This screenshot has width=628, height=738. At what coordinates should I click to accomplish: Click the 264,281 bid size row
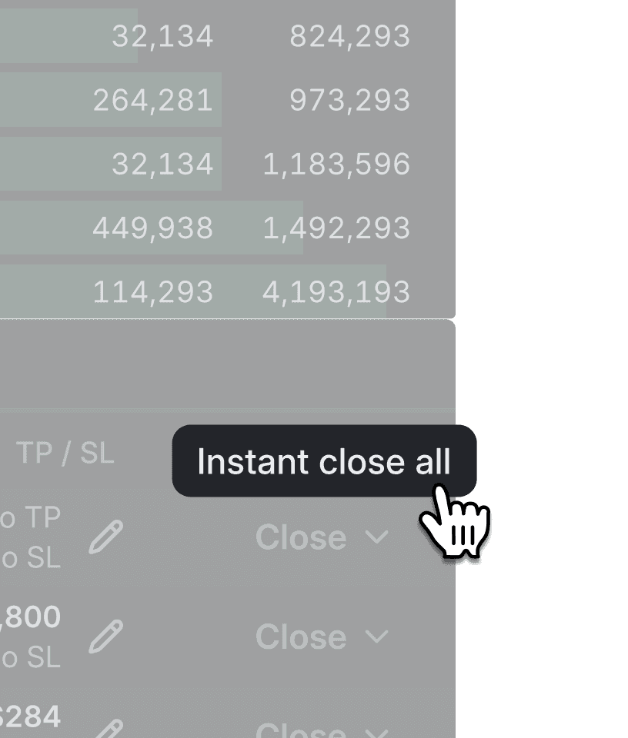click(x=154, y=98)
